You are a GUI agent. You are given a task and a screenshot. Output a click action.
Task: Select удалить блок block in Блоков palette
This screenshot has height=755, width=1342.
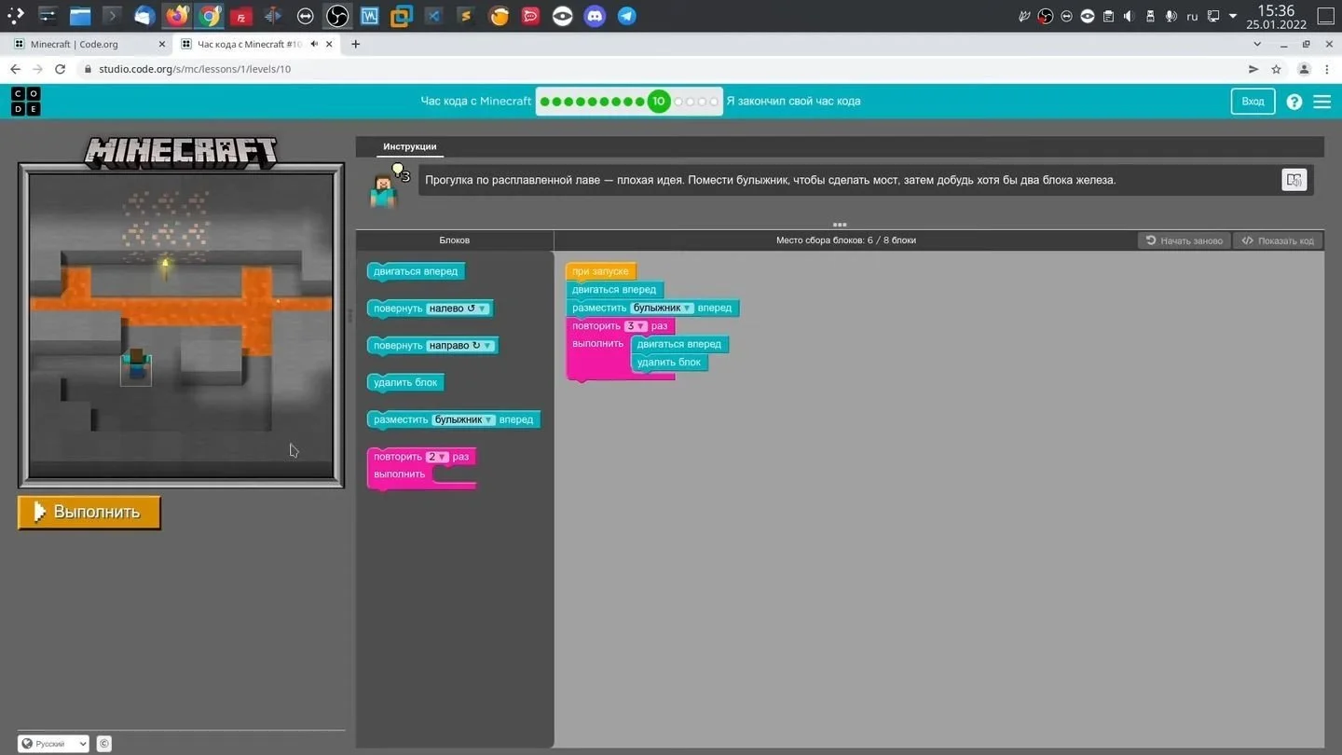tap(406, 383)
